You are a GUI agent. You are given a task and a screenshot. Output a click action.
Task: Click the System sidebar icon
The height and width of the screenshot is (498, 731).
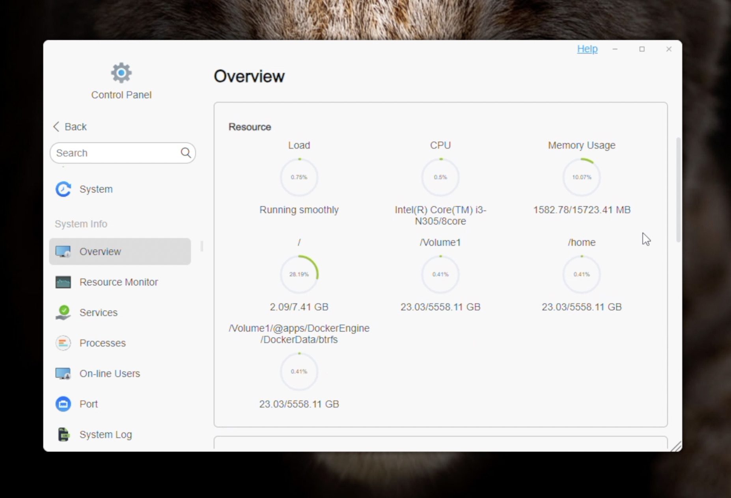63,189
